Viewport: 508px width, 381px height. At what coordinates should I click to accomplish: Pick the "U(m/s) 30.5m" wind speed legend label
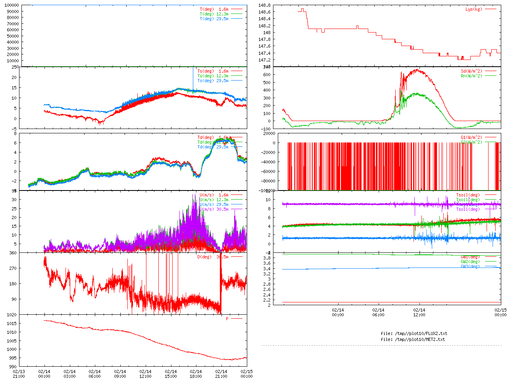214,210
